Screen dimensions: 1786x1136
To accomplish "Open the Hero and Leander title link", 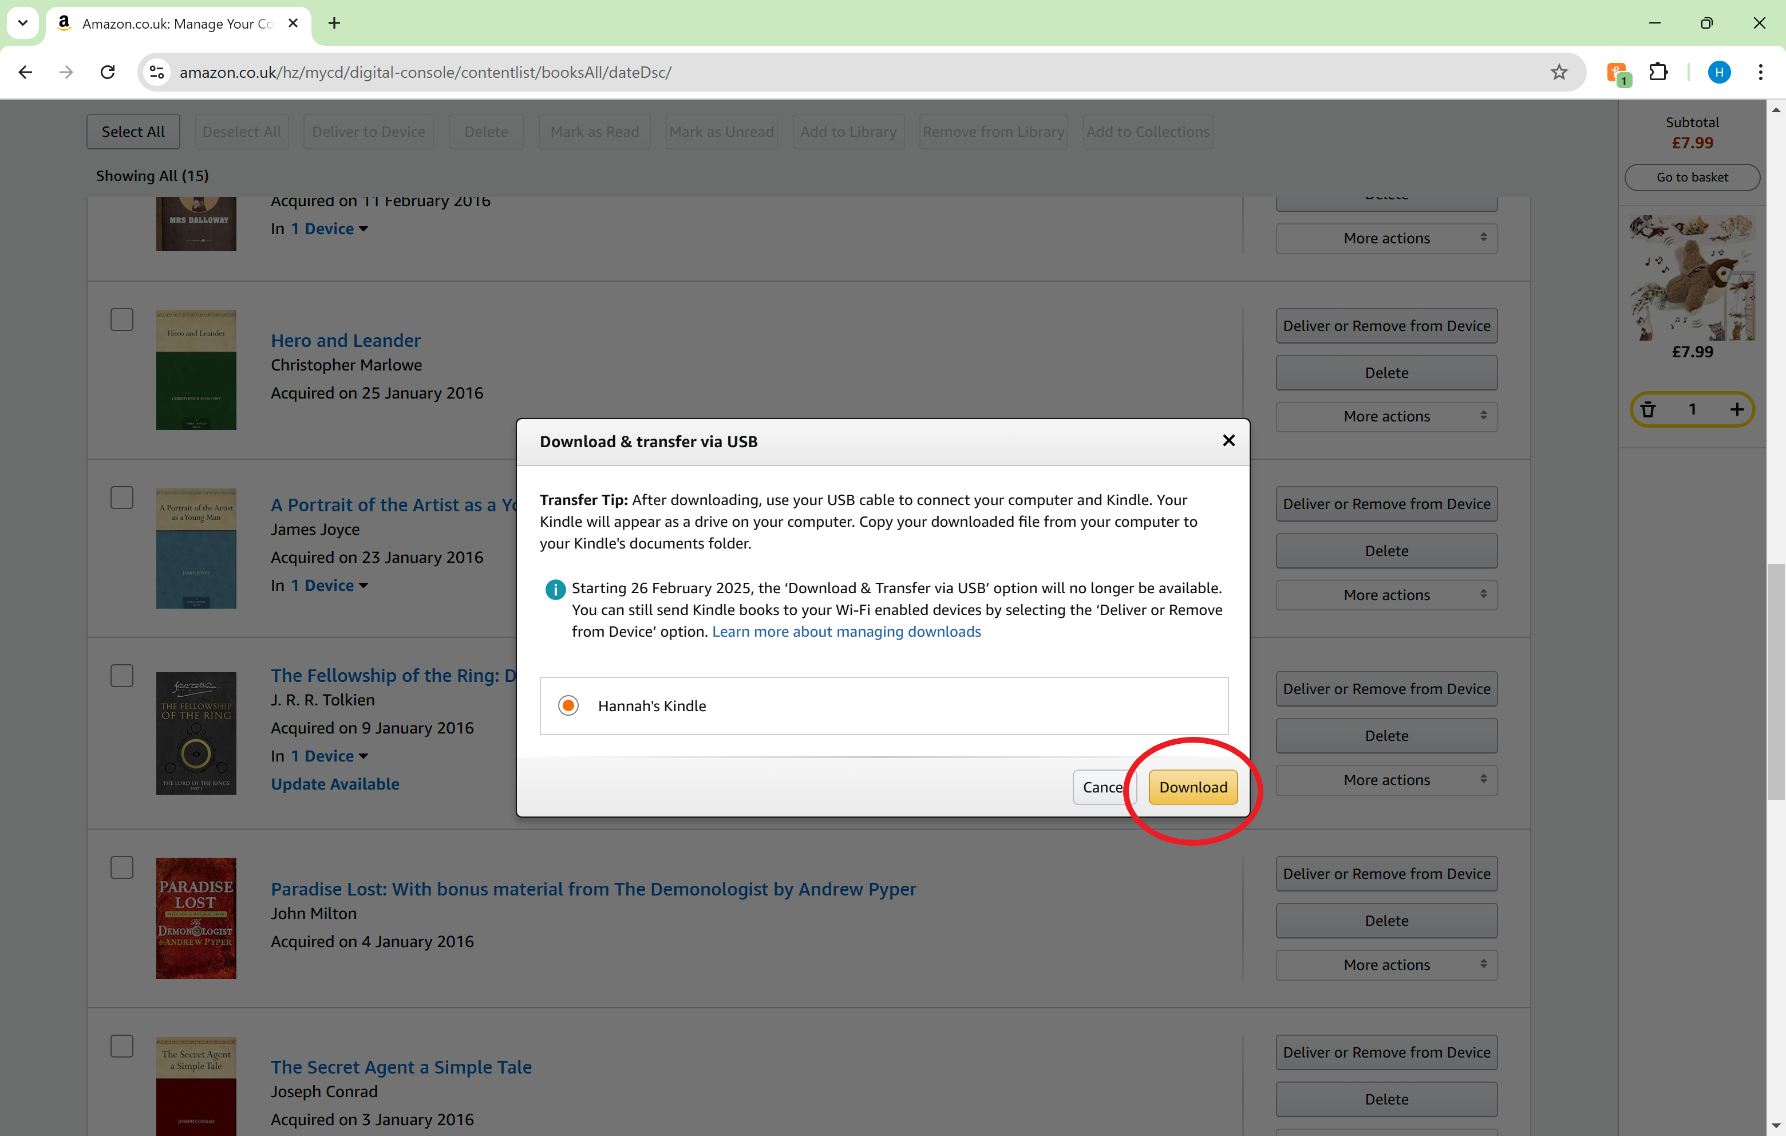I will [x=346, y=341].
